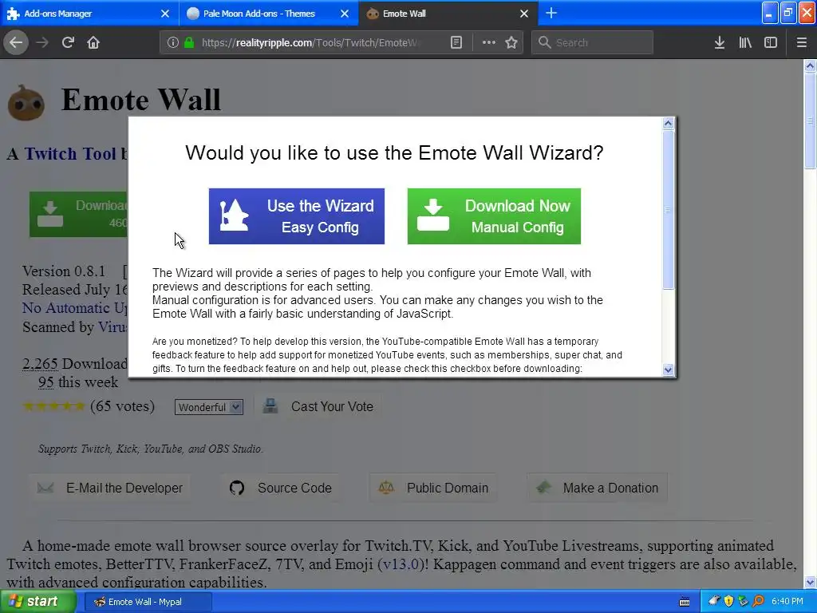Toggle Reader View icon in address bar

click(456, 42)
